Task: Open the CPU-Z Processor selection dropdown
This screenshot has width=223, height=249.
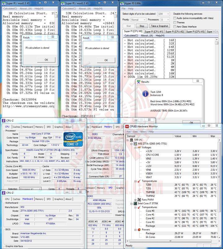Action: [x=30, y=189]
